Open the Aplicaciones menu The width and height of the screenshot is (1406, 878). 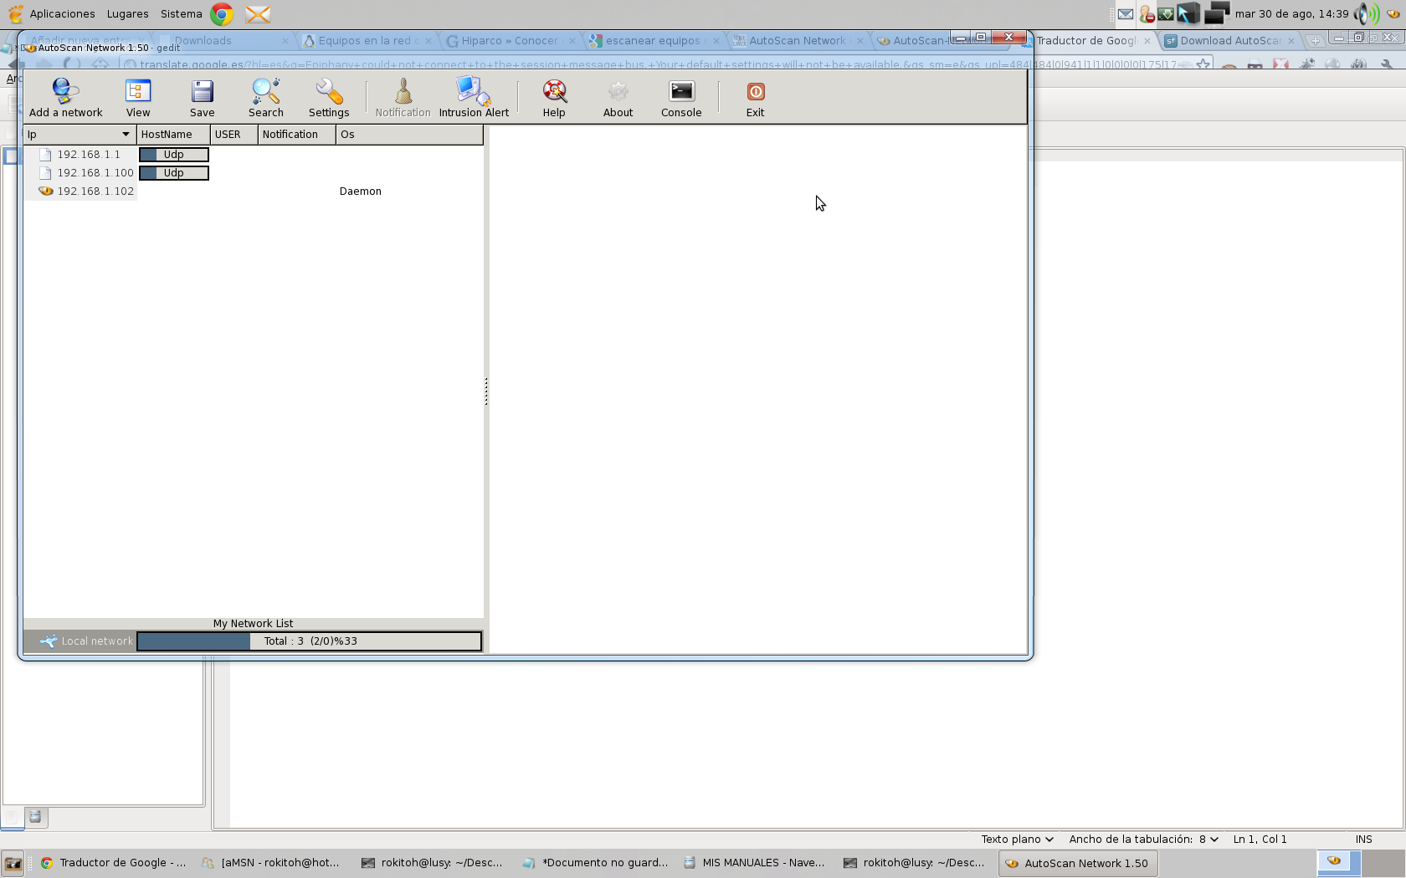[x=62, y=14]
